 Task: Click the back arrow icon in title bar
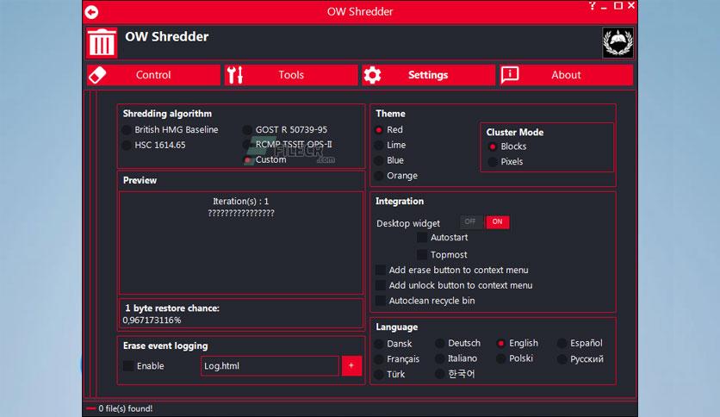tap(91, 12)
